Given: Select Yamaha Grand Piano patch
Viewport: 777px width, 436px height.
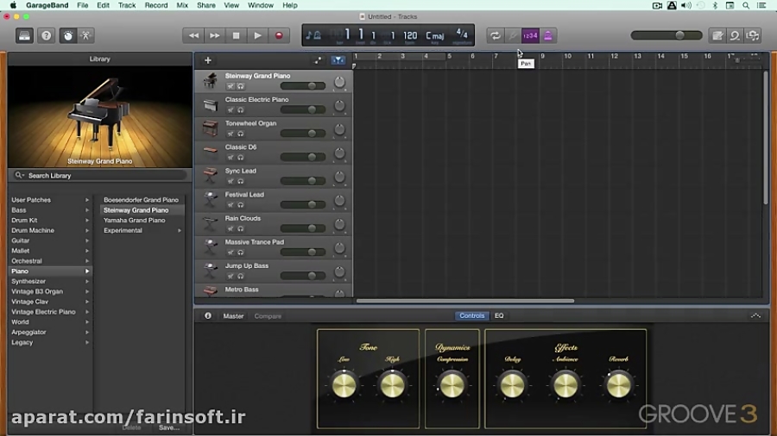Looking at the screenshot, I should coord(135,221).
